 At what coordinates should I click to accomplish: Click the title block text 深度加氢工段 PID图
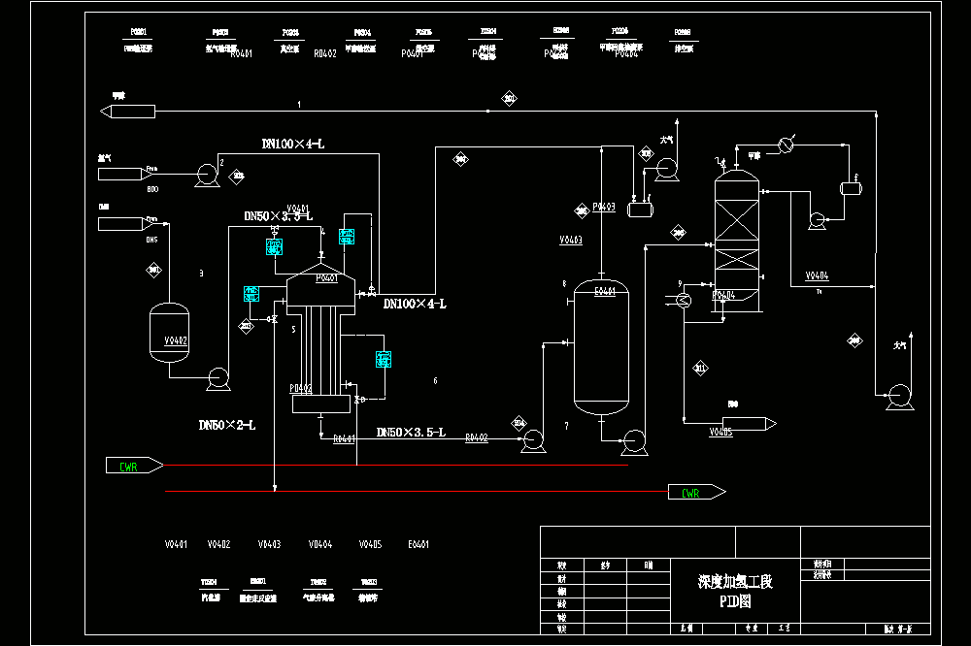(735, 591)
